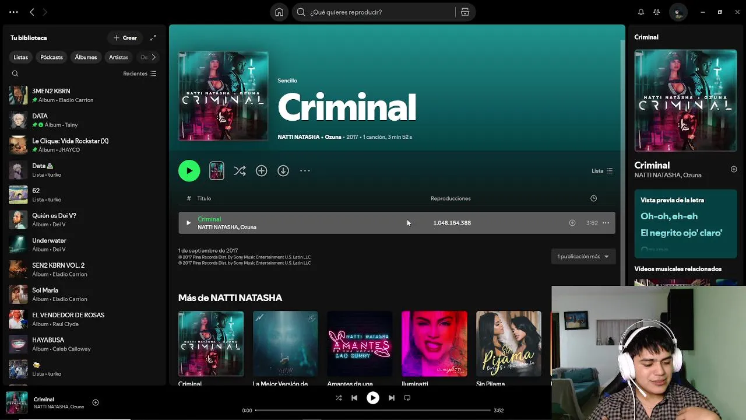Select the Álbumes filter chip

(86, 57)
